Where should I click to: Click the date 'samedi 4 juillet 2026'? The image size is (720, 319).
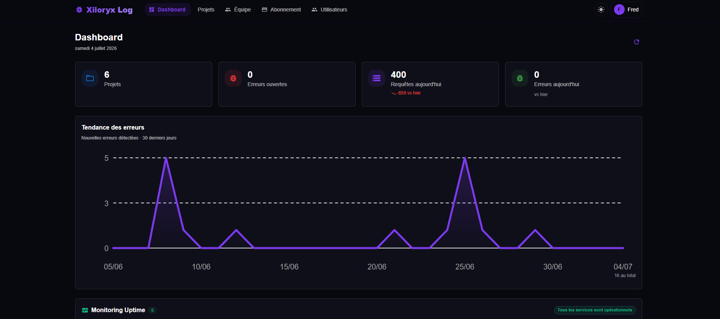[96, 48]
